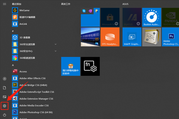Open the Pictures folder icon in sidebar

(4, 97)
